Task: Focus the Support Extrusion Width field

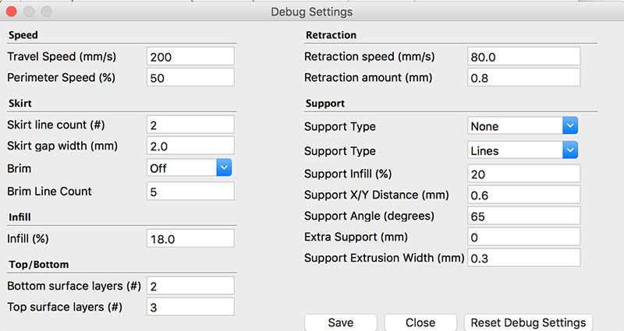Action: [523, 258]
